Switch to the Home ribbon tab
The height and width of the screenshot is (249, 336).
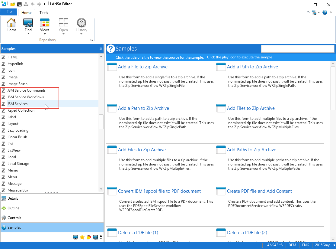click(26, 13)
